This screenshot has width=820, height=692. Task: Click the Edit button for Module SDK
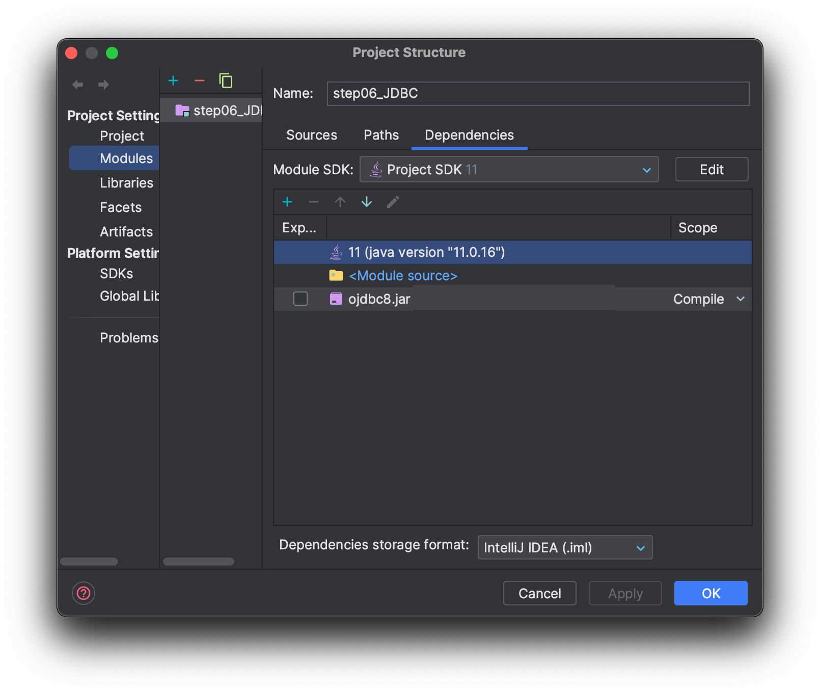[x=712, y=170]
